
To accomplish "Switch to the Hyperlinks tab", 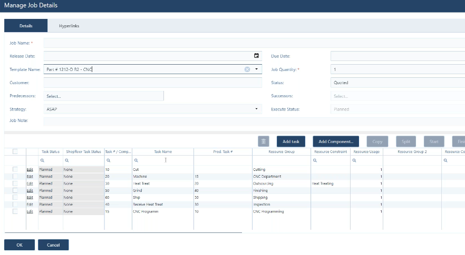I will point(69,26).
